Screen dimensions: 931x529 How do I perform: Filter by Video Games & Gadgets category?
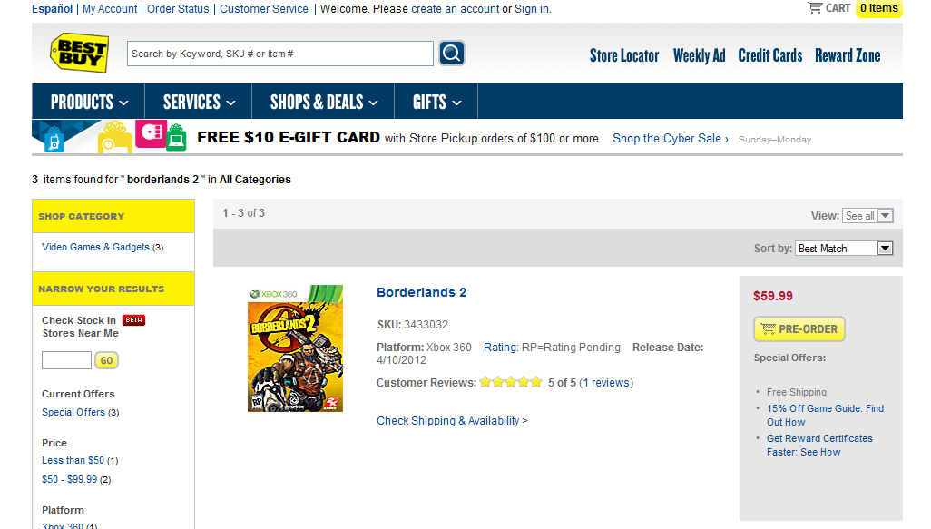(95, 247)
